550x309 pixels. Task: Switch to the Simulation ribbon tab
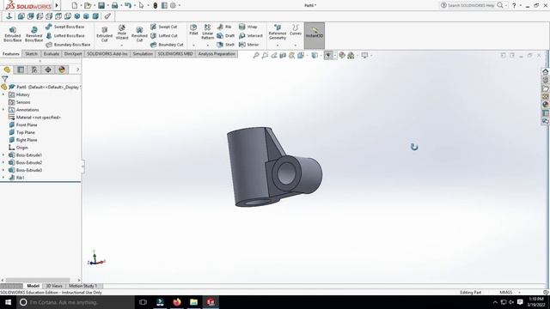(x=143, y=54)
